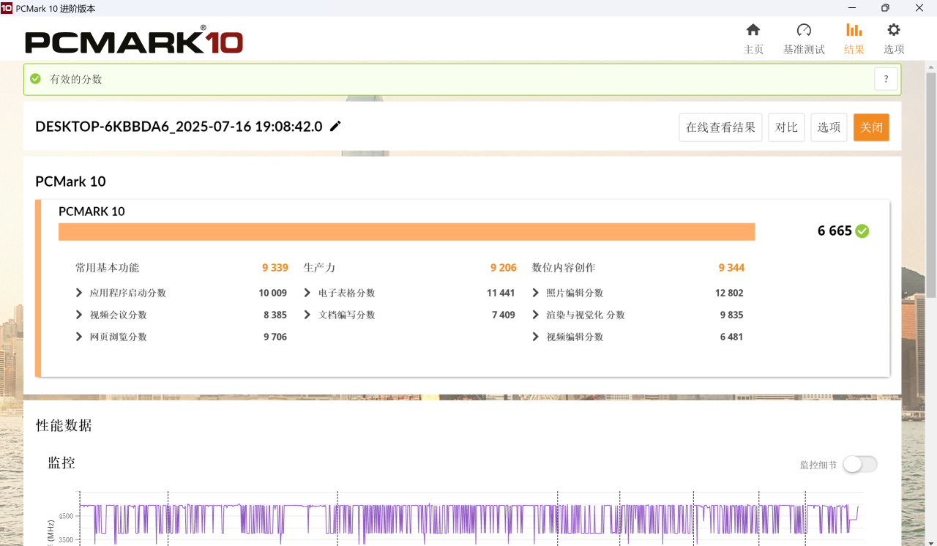Image resolution: width=937 pixels, height=546 pixels.
Task: Click the 生产力 heading
Action: coord(319,268)
